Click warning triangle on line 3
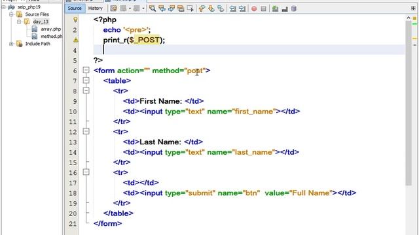The width and height of the screenshot is (419, 235). [x=76, y=40]
